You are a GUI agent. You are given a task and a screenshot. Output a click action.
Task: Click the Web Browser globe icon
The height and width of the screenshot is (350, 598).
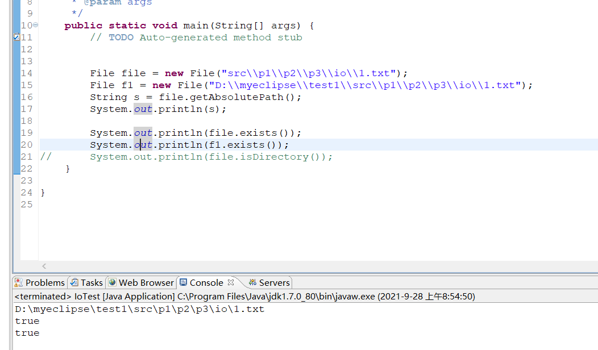pyautogui.click(x=111, y=282)
